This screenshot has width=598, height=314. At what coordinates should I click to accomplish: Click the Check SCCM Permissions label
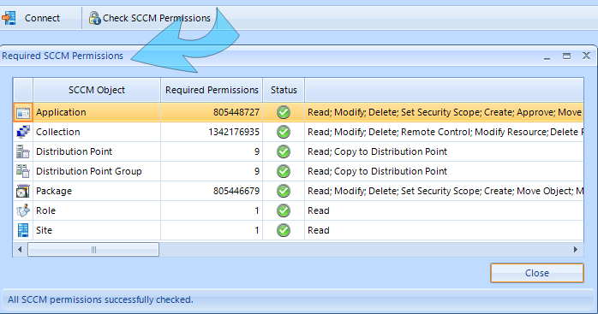pos(157,18)
